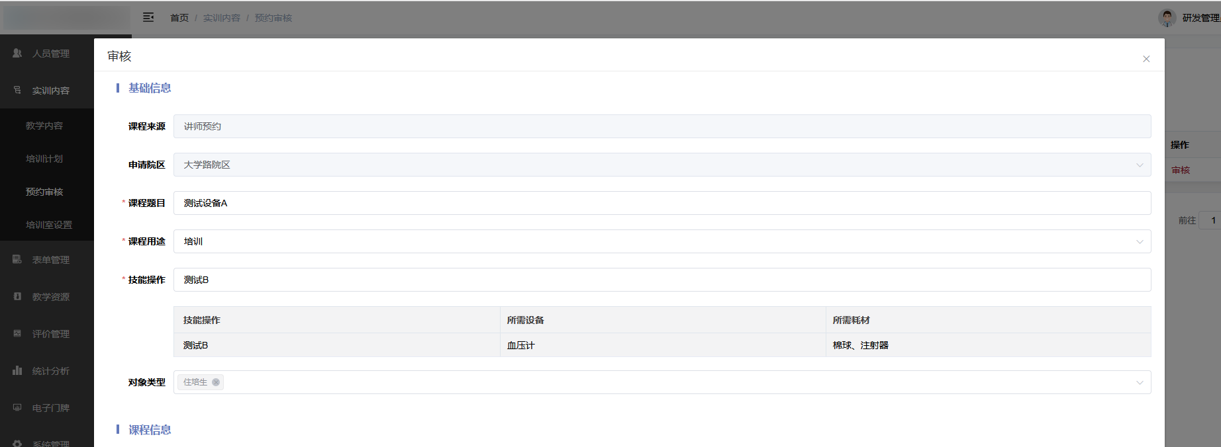
Task: Open the 评价管理 menu
Action: [47, 333]
